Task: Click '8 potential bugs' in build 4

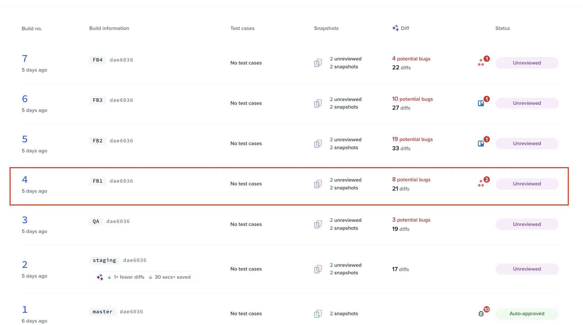Action: tap(411, 180)
